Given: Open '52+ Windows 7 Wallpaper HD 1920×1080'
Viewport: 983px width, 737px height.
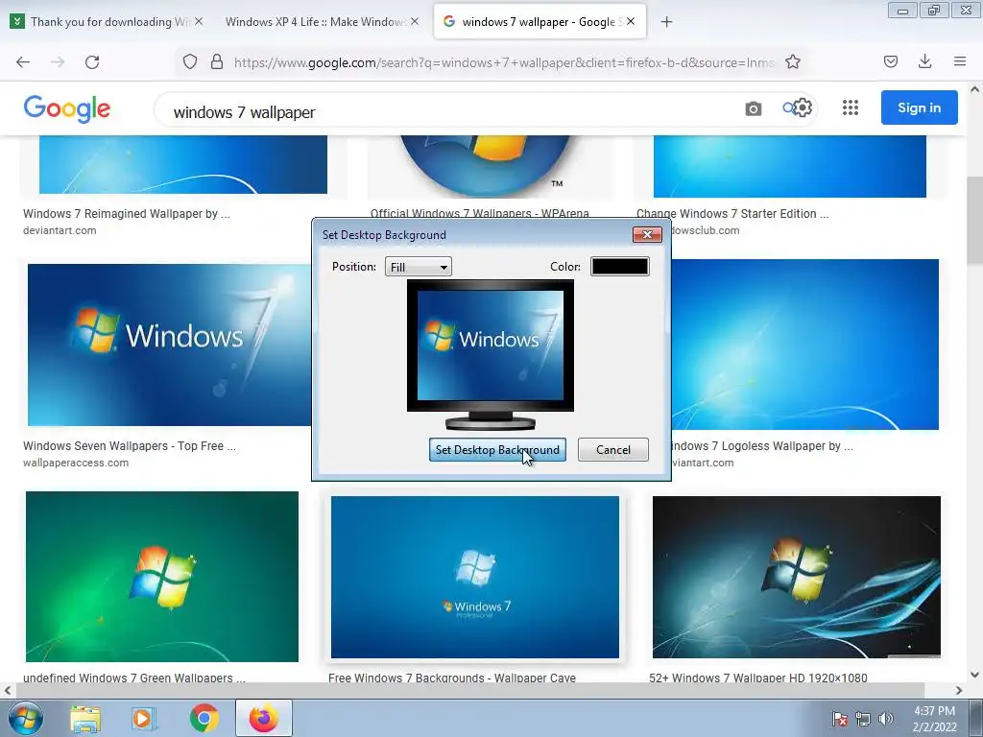Looking at the screenshot, I should [x=758, y=678].
